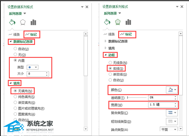
Task: Select 图案填充(A) radio button
Action: click(15, 114)
